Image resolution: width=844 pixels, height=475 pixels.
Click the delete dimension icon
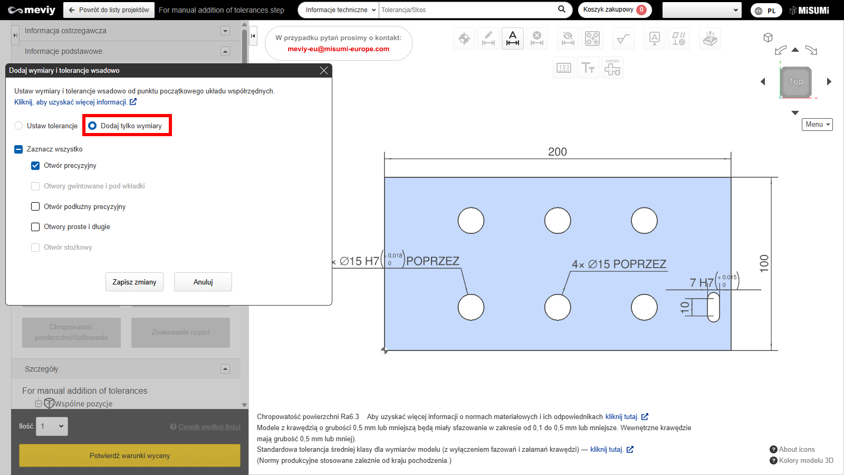click(537, 39)
